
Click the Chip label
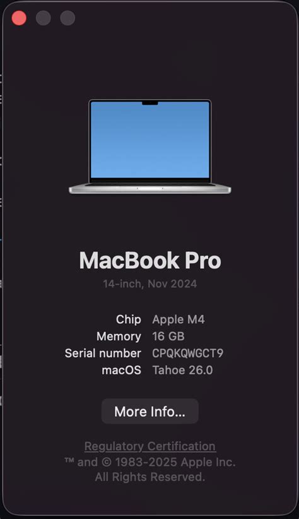[128, 319]
